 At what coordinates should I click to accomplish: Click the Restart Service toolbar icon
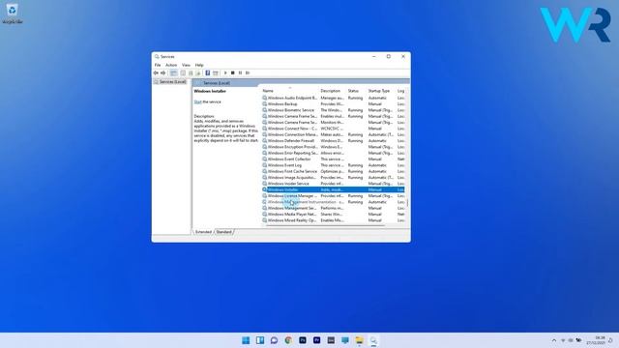248,73
